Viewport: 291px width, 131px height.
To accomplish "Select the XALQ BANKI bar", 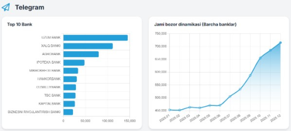I will pos(88,46).
